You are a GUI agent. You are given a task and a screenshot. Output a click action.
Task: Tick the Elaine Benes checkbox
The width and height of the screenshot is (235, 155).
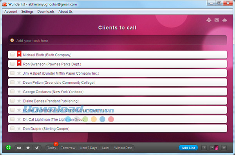point(12,101)
